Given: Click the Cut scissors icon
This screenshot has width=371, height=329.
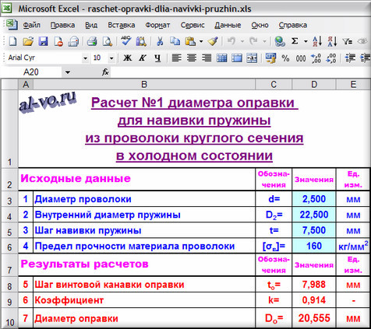Looking at the screenshot, I should pos(160,41).
